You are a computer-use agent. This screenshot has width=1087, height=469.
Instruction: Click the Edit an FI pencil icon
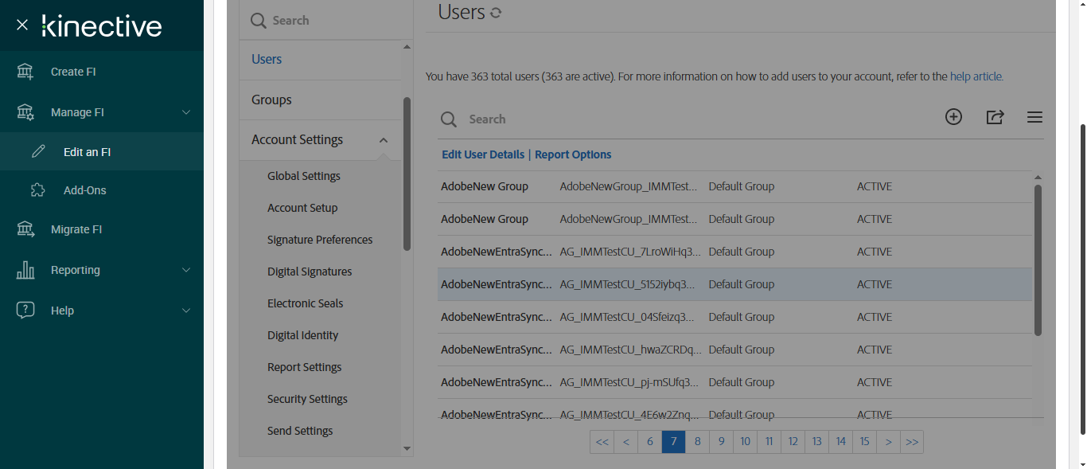click(38, 152)
